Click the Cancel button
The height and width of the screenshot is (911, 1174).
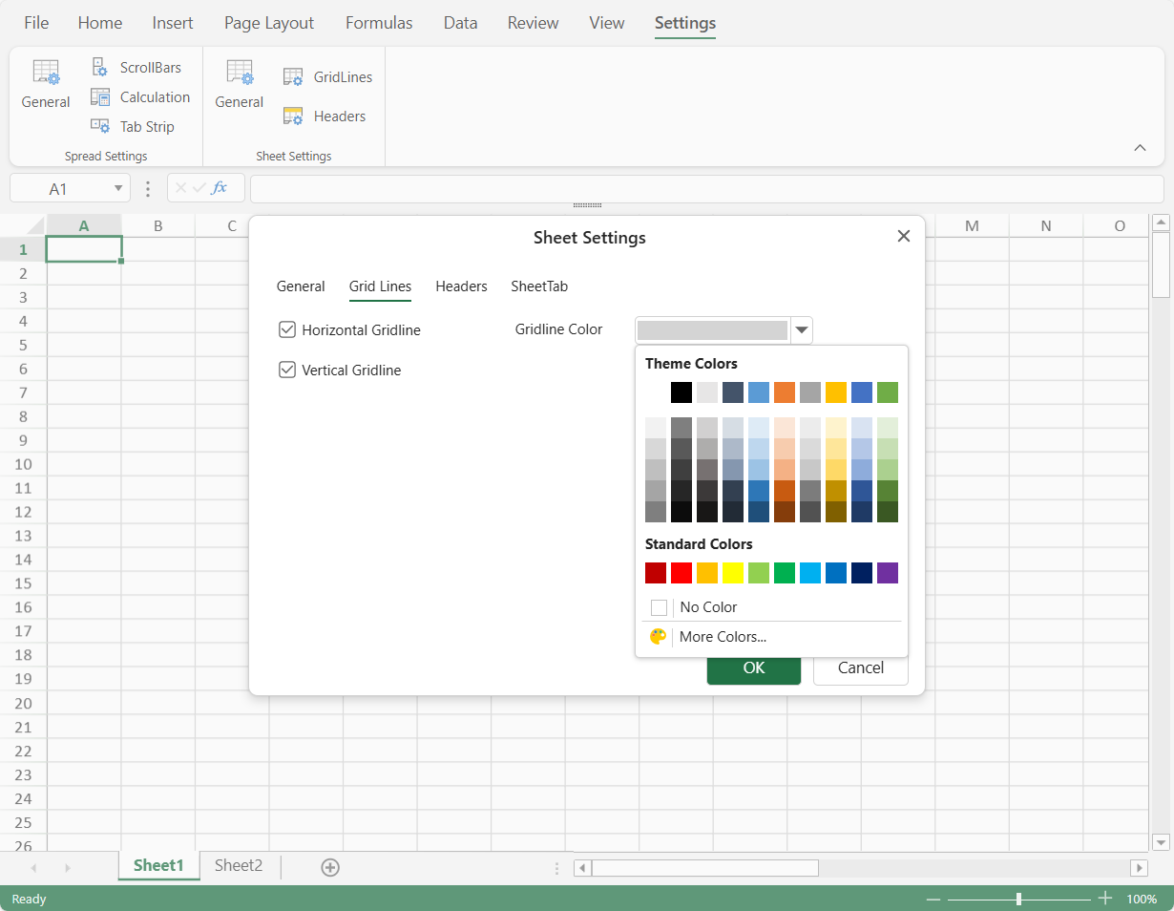click(860, 667)
